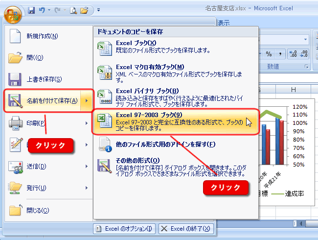Open the Customize Quick Access Toolbar dropdown
Viewport: 318px width, 240px height.
(x=98, y=10)
